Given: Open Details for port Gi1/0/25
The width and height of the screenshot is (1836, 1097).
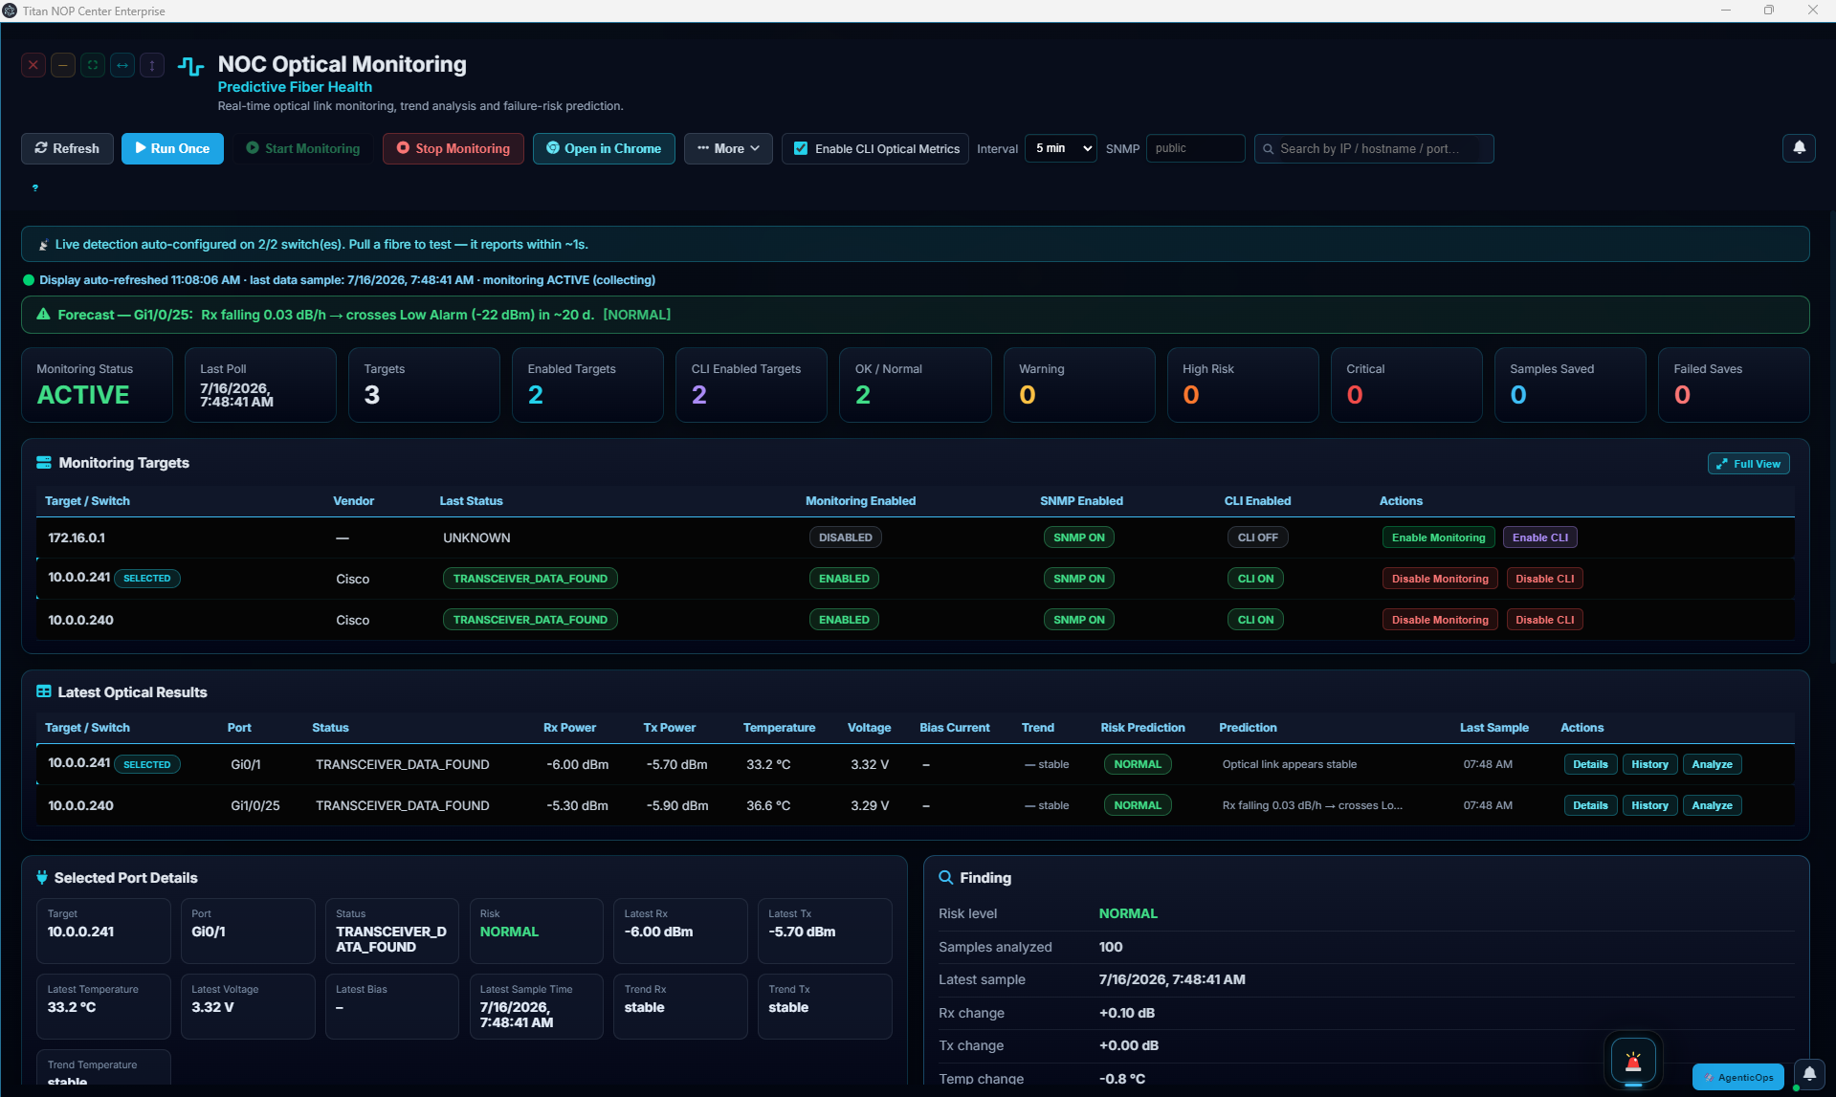Looking at the screenshot, I should coord(1590,805).
